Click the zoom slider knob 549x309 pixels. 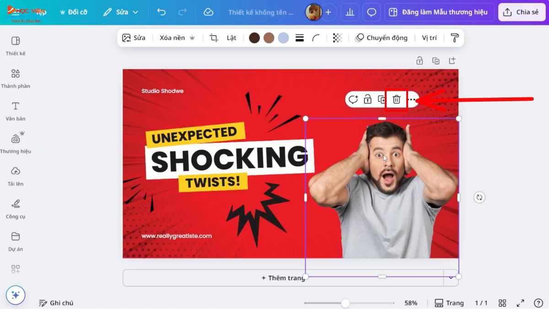click(345, 303)
